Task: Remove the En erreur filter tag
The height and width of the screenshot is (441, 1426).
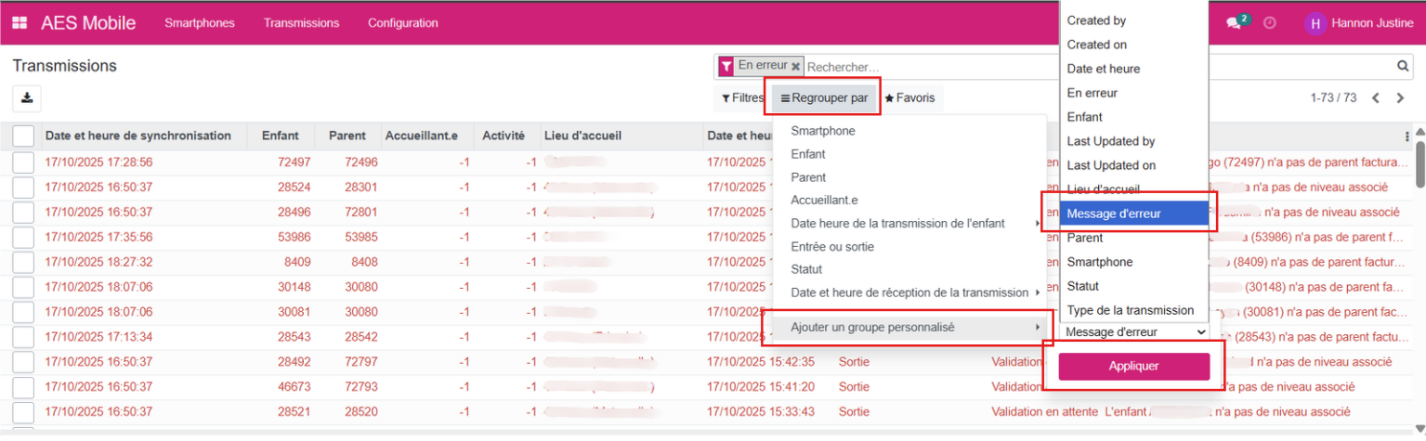Action: 796,67
